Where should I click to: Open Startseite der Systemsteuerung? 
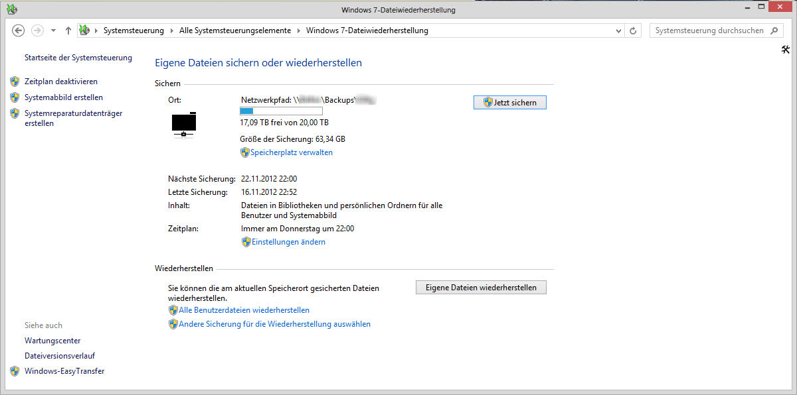click(x=78, y=58)
